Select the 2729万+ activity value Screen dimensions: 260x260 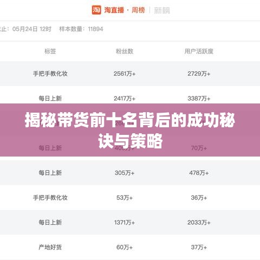pos(199,74)
